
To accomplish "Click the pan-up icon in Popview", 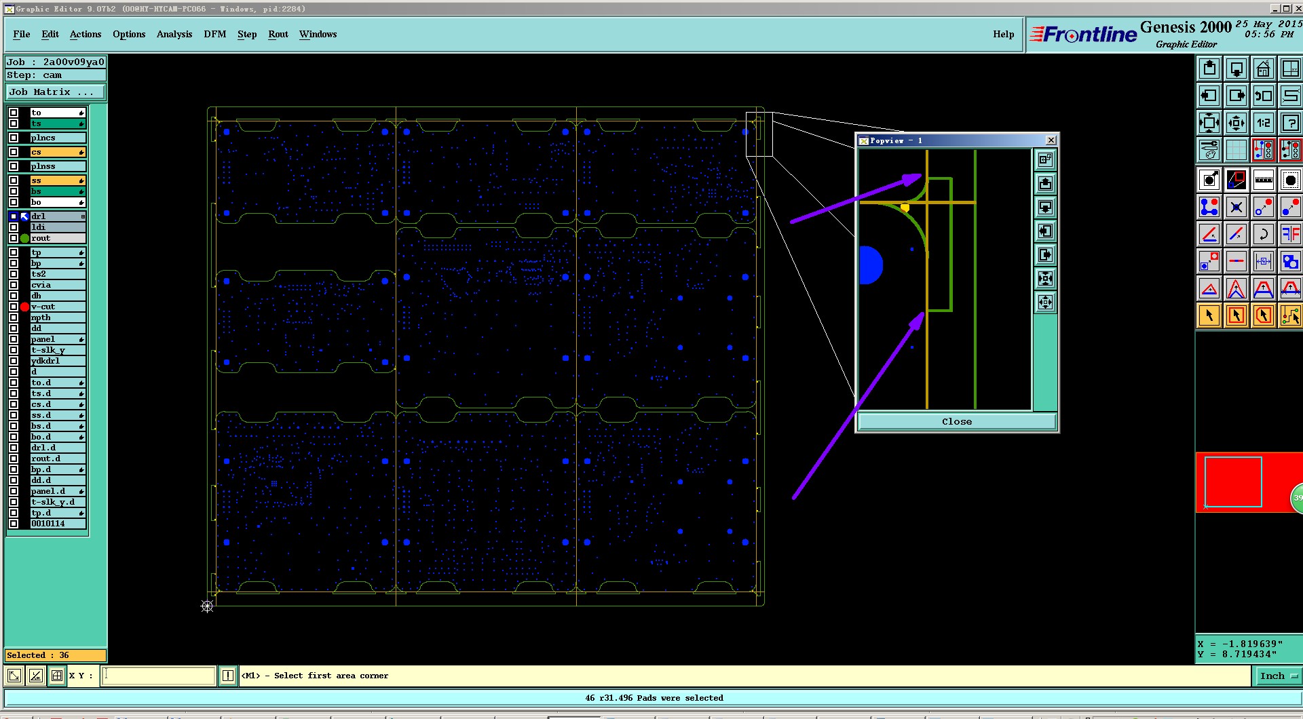I will pyautogui.click(x=1046, y=184).
